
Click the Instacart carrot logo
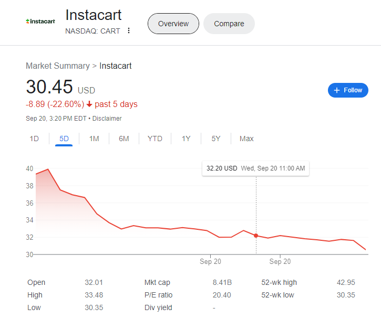point(40,22)
